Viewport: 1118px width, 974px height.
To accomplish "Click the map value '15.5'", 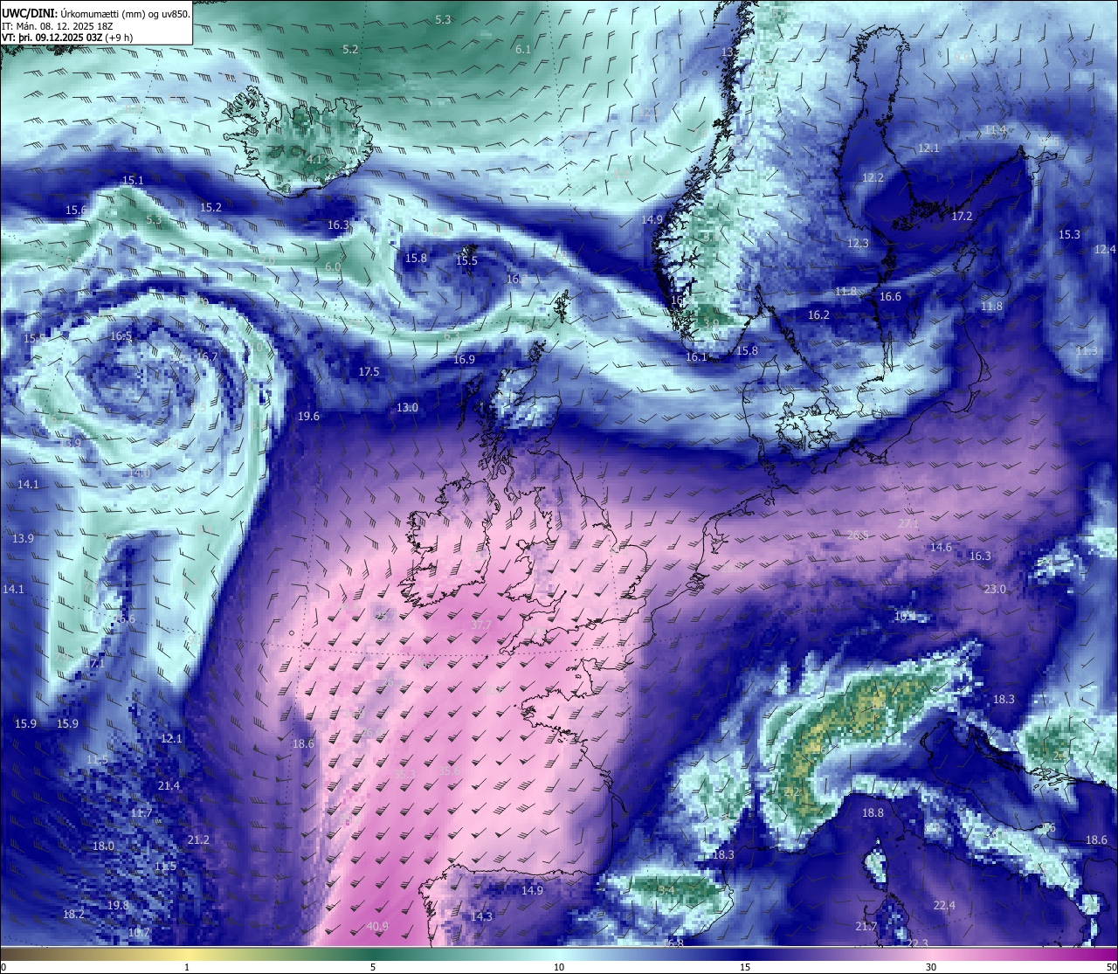I will click(x=466, y=260).
